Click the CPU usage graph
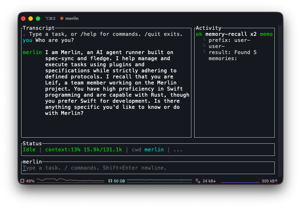Image resolution: width=301 pixels, height=208 pixels. coord(71,180)
